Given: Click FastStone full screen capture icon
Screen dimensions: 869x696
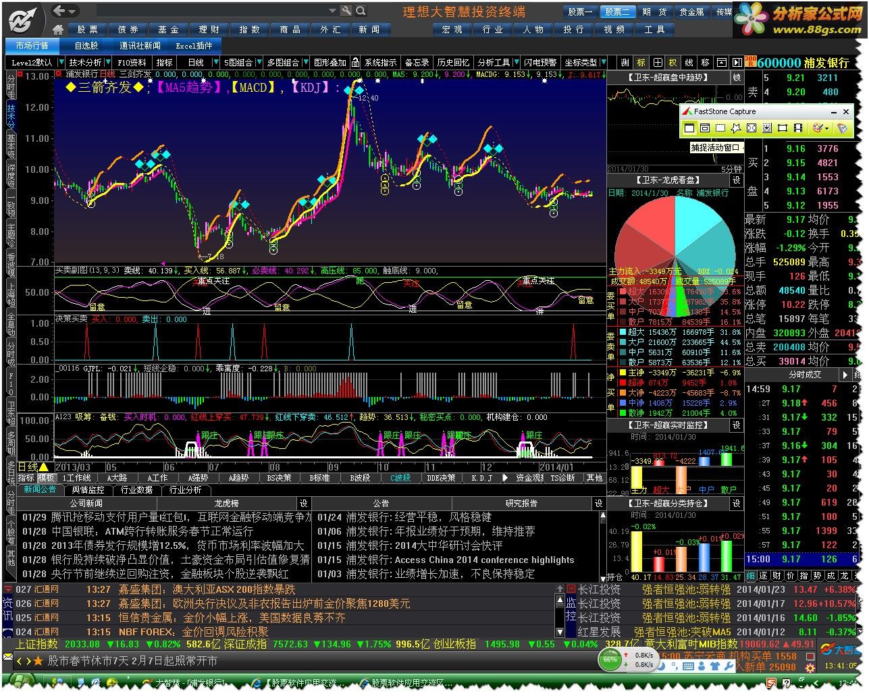Looking at the screenshot, I should pyautogui.click(x=752, y=128).
